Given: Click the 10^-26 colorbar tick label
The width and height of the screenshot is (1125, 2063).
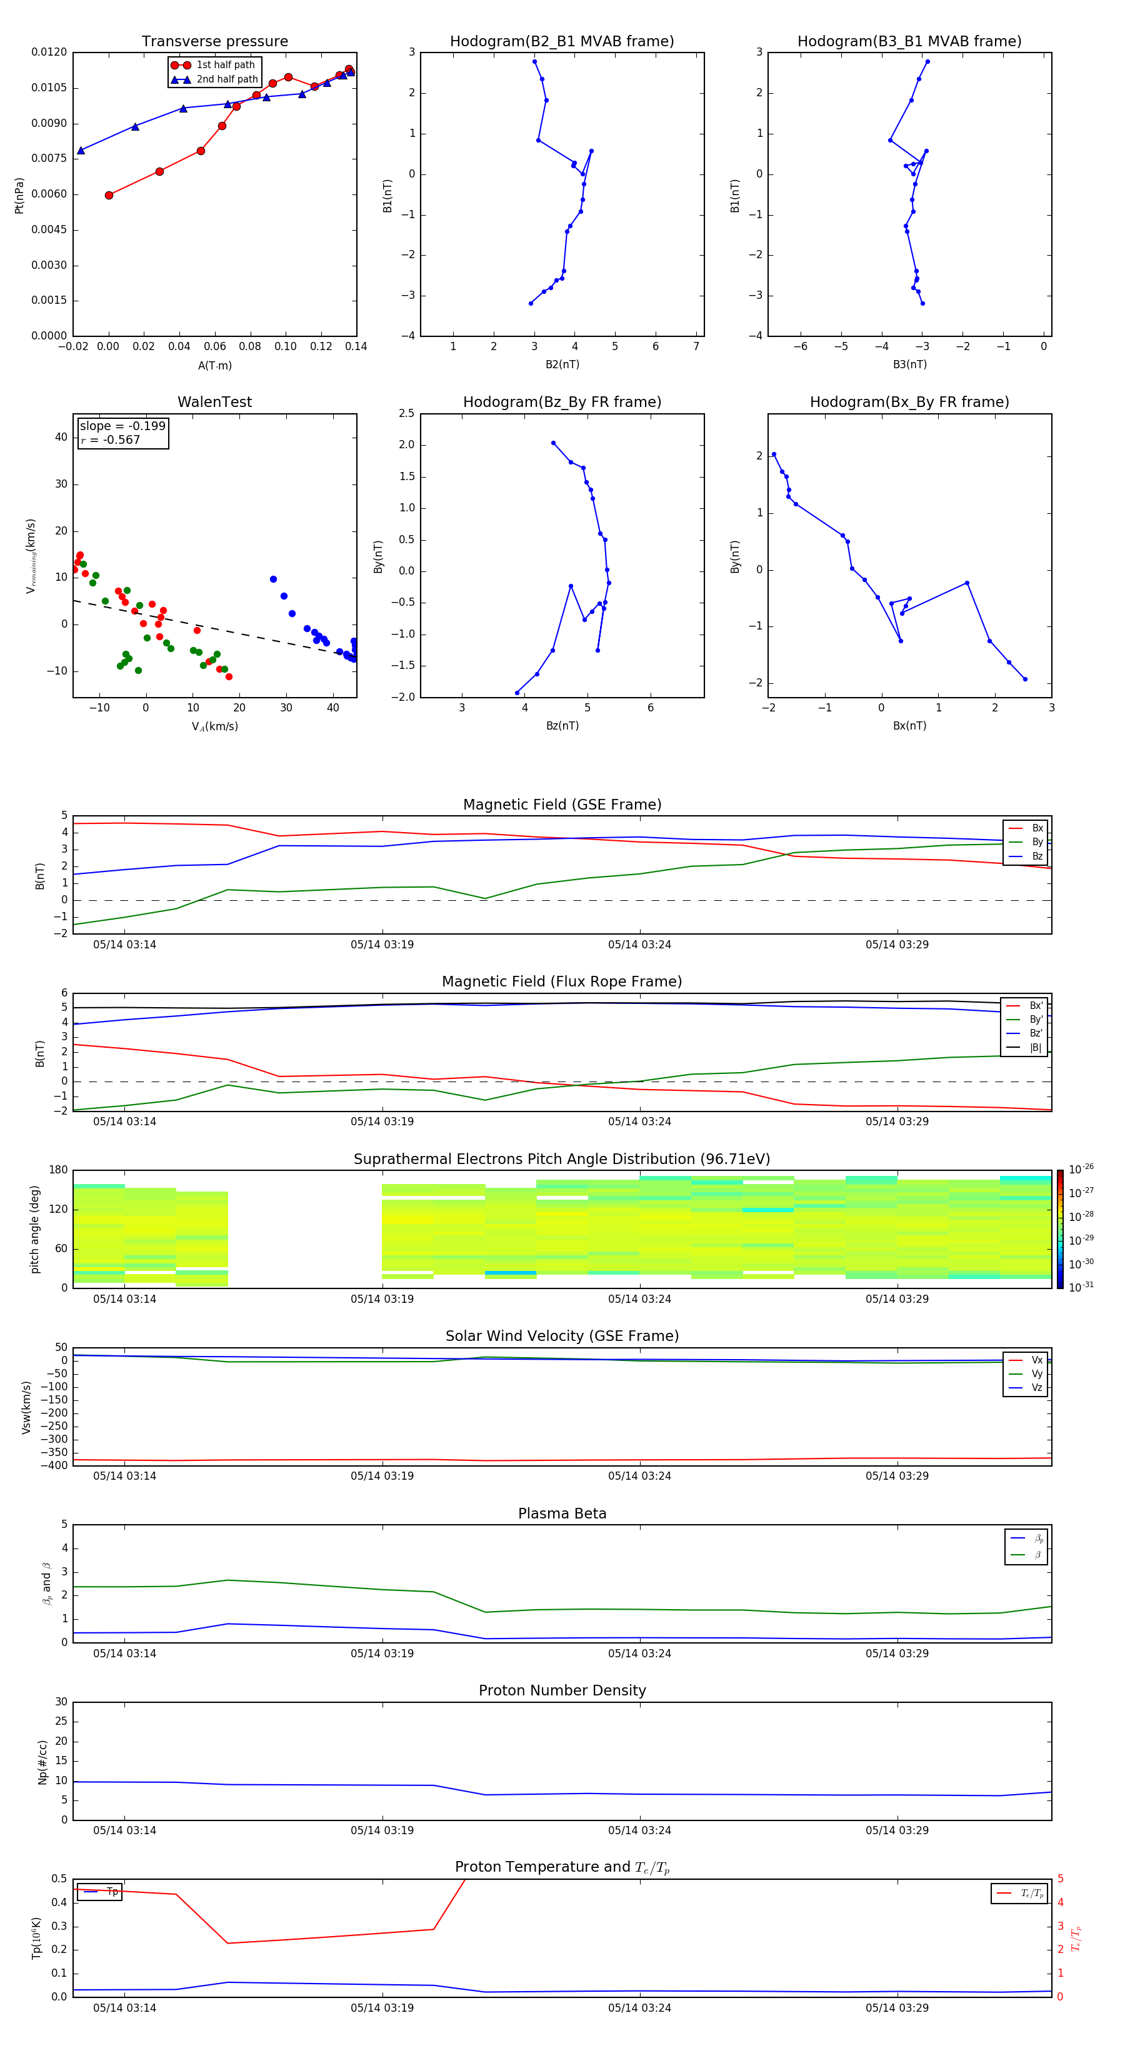Looking at the screenshot, I should [1081, 1169].
